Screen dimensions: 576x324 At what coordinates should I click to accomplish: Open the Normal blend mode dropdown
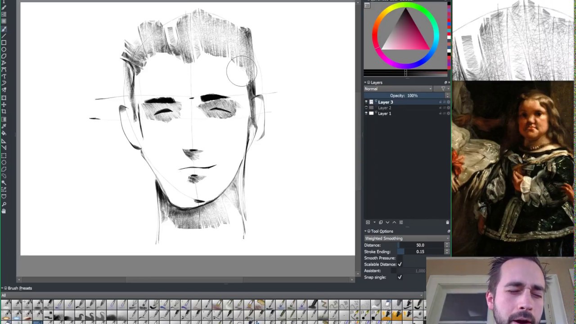(398, 89)
